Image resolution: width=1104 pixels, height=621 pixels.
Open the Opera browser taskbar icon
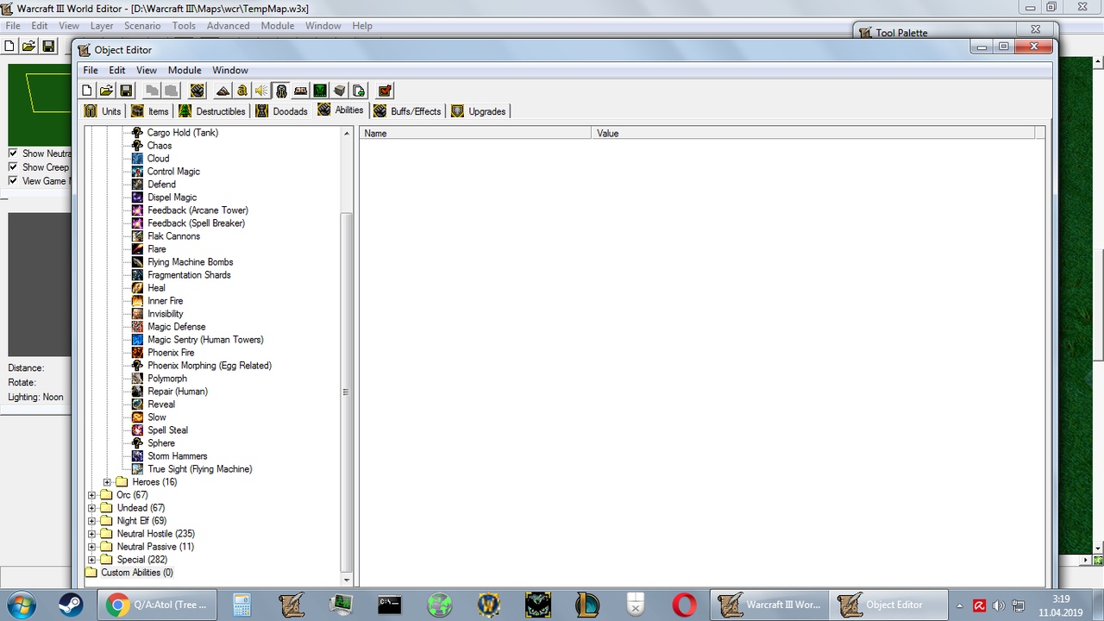coord(685,605)
